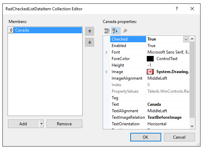
Task: Click the Image property label
Action: (x=117, y=72)
